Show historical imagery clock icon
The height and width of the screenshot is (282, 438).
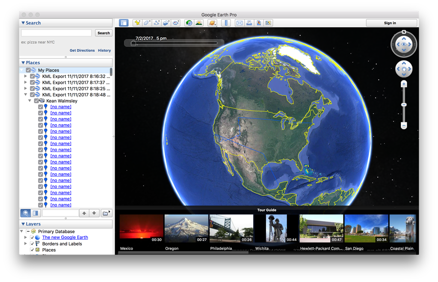189,23
